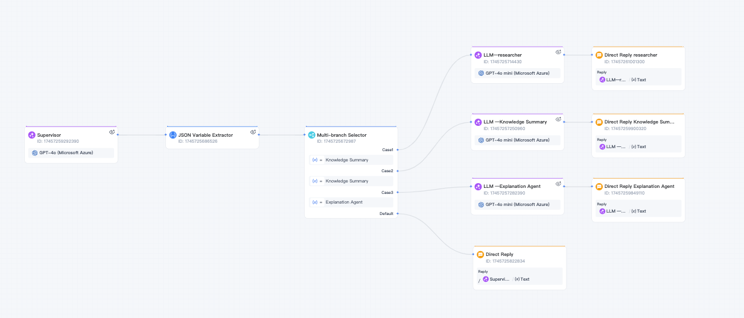Click Text variable in Direct Reply researcher

638,79
